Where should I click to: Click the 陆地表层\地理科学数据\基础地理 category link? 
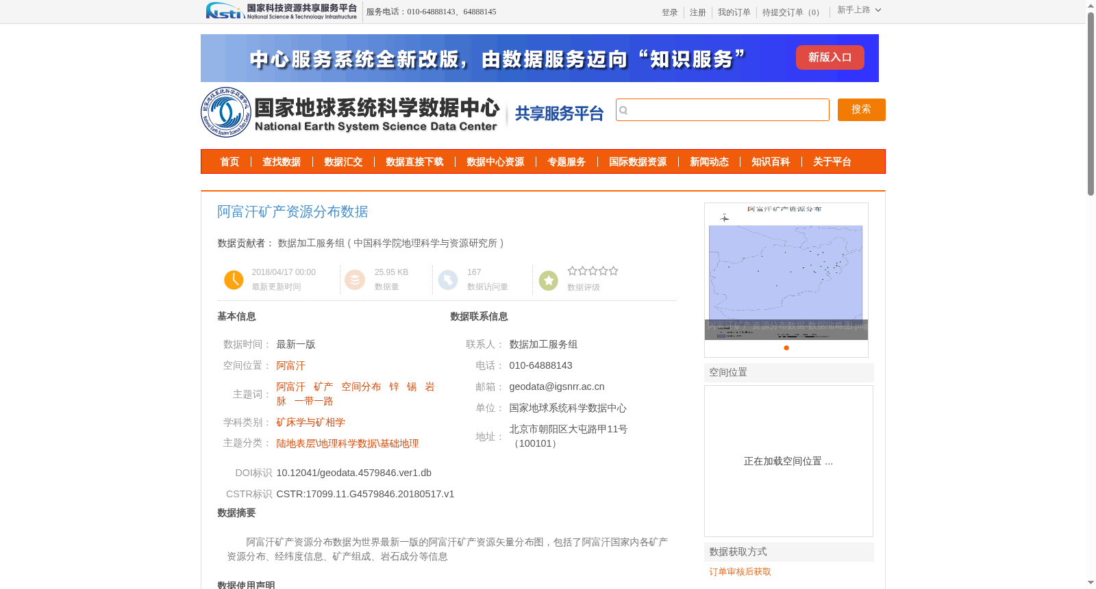(347, 443)
